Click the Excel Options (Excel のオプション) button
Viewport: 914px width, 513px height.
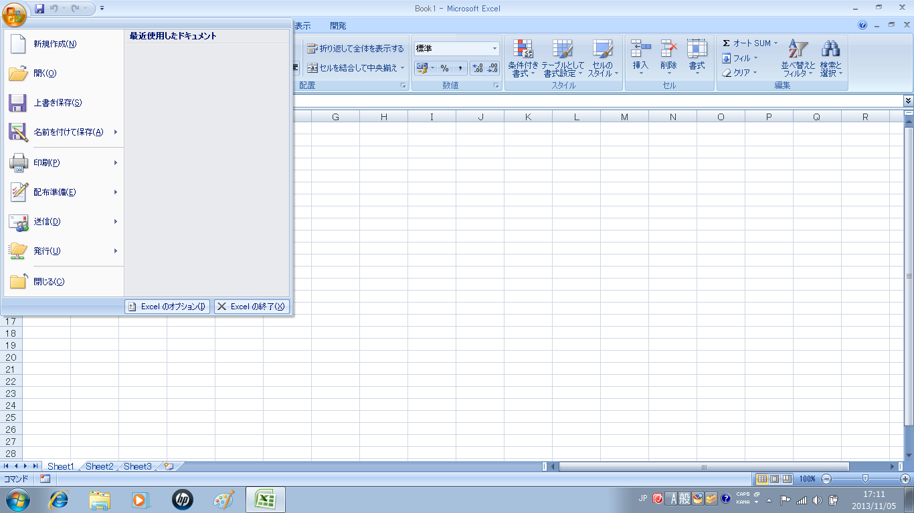(167, 307)
